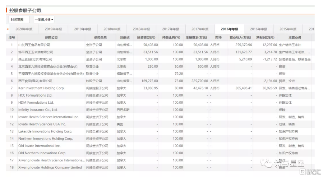Image resolution: width=323 pixels, height=177 pixels.
Task: Select Infinity Insurance Co., Ltd. row
Action: coord(160,110)
